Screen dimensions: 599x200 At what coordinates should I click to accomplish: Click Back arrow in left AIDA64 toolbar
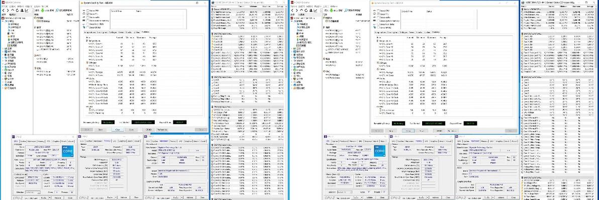[x=4, y=11]
